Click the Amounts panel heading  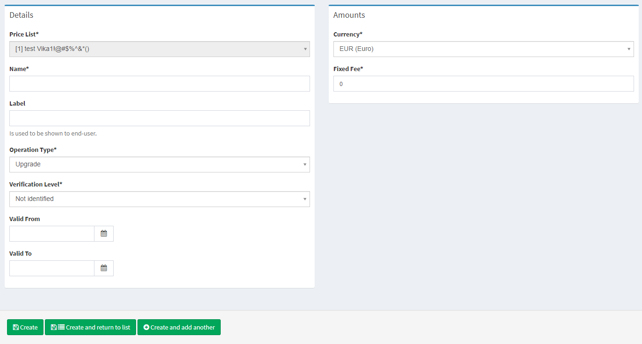(x=349, y=15)
